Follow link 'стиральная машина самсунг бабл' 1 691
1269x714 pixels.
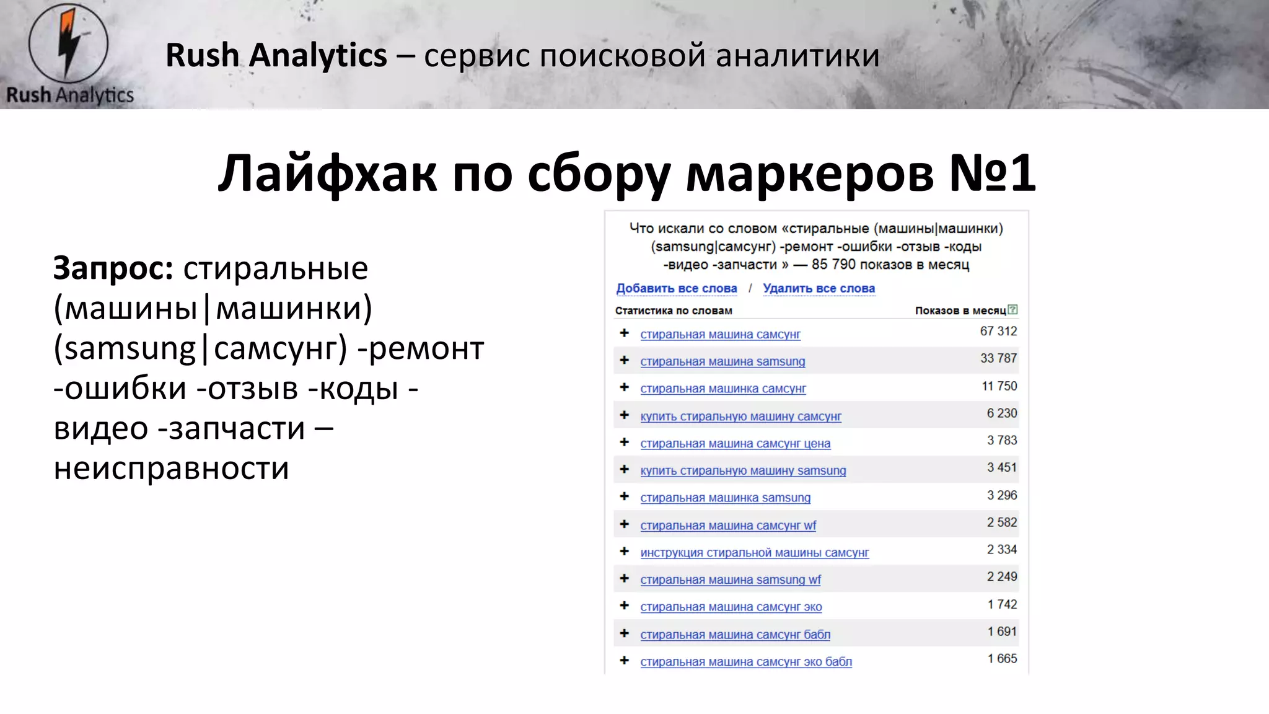(x=735, y=635)
